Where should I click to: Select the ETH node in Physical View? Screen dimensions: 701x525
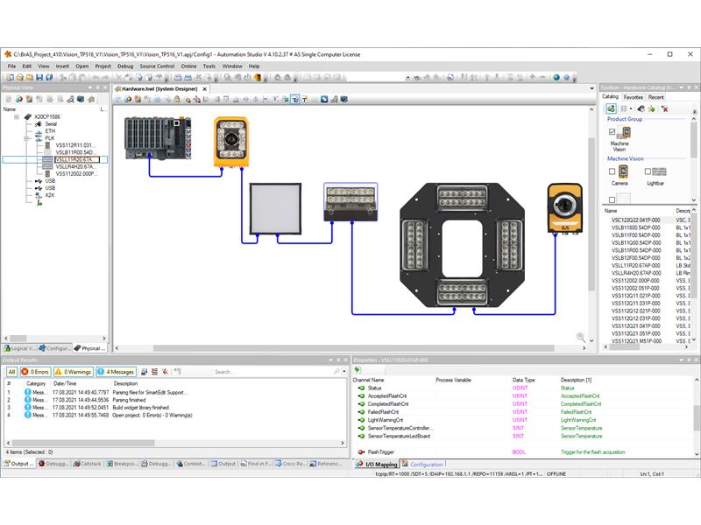50,131
